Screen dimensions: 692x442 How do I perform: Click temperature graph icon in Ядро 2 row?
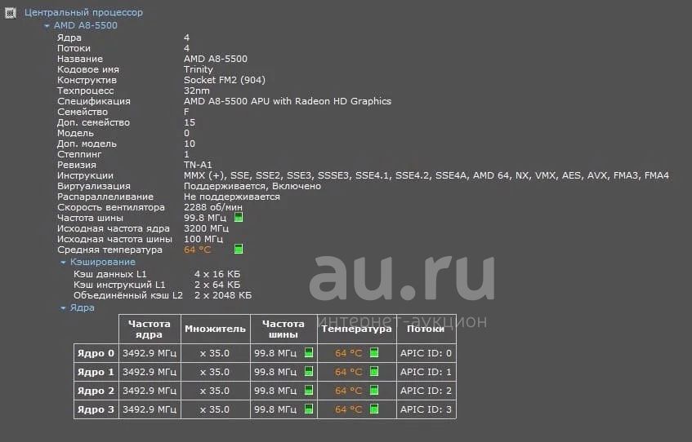pyautogui.click(x=374, y=390)
